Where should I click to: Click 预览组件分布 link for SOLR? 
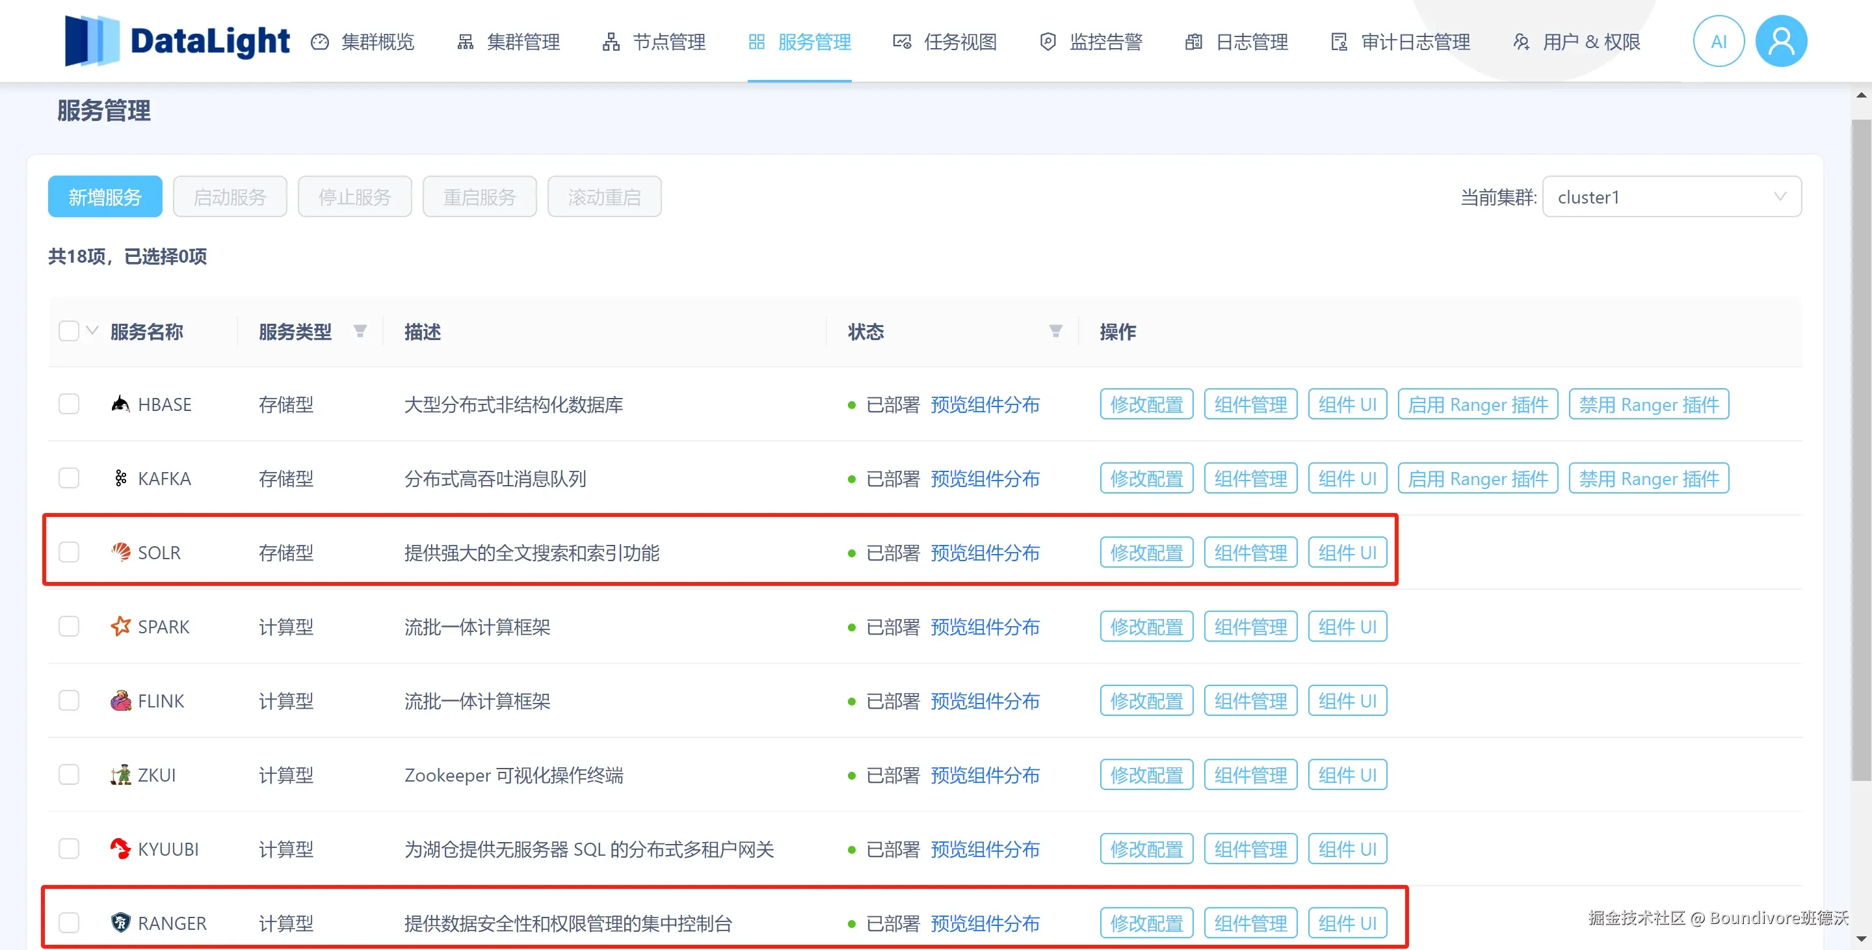click(984, 553)
